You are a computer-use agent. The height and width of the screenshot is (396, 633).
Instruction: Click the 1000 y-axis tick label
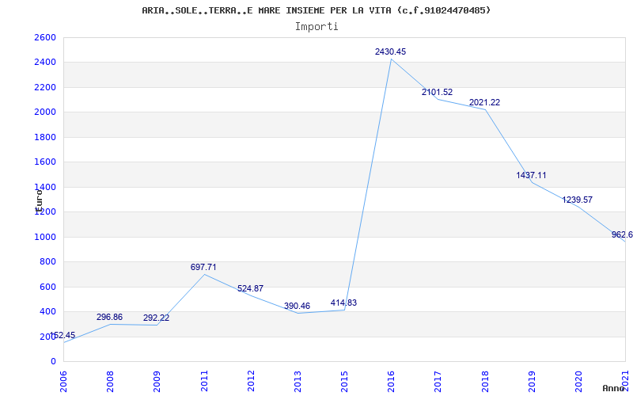[x=44, y=237]
